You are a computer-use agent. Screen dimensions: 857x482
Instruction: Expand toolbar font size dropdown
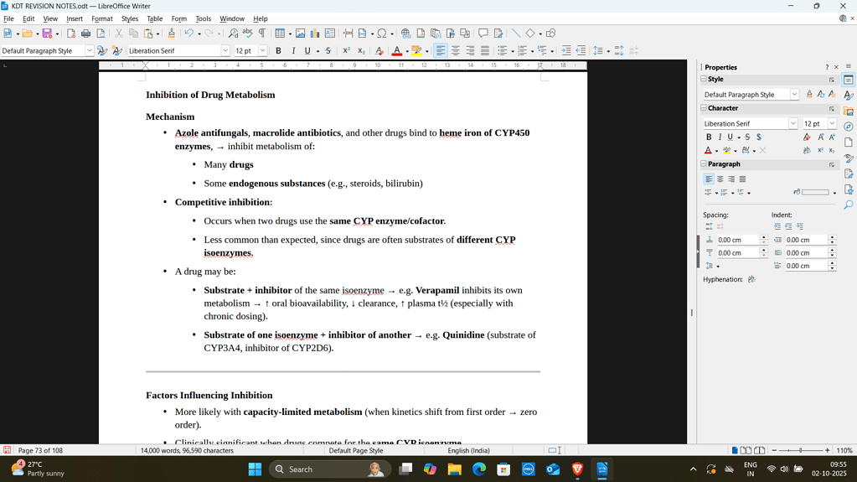click(262, 50)
